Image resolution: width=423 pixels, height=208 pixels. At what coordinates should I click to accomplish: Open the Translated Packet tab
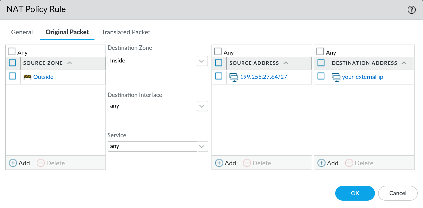pos(126,32)
